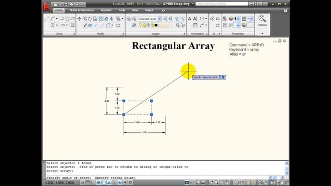Image resolution: width=331 pixels, height=186 pixels.
Task: Choose the Polygon draw tool
Action: (67, 19)
